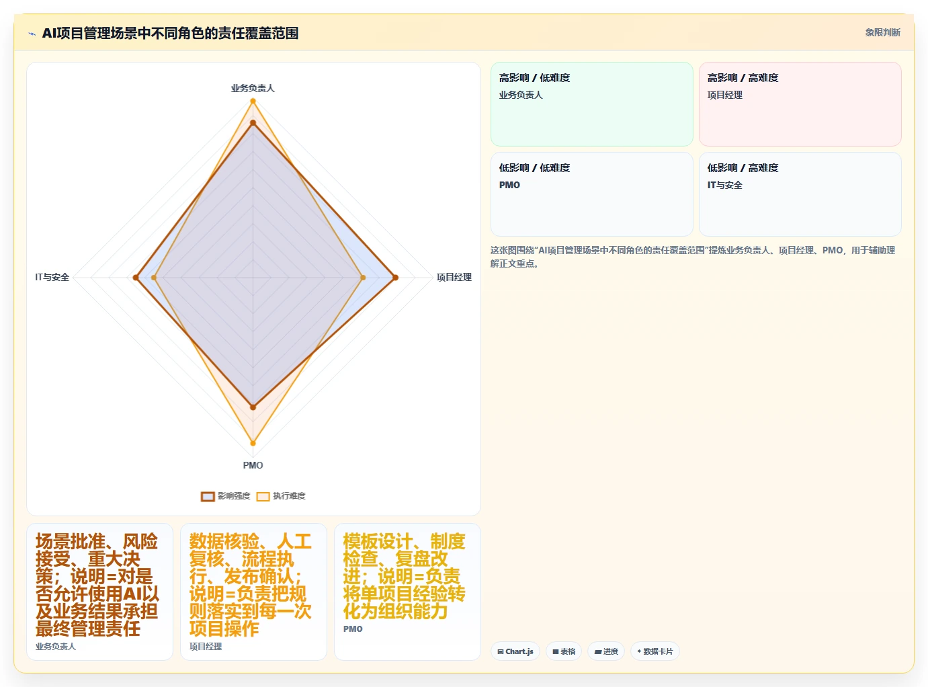Click the IT与安全 axis label on radar chart
Image resolution: width=928 pixels, height=687 pixels.
[x=52, y=277]
